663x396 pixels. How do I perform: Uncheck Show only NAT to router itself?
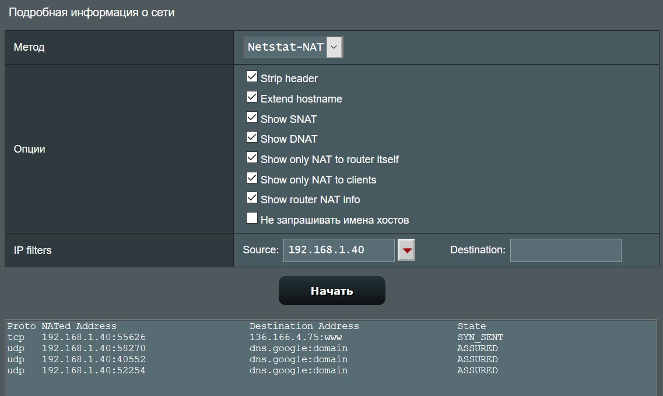[252, 158]
